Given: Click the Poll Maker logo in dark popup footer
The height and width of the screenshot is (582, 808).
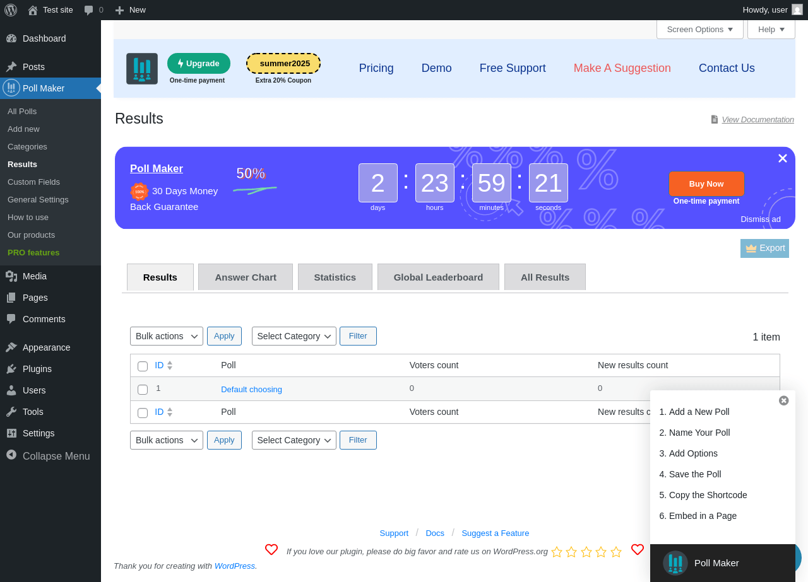Looking at the screenshot, I should [675, 563].
